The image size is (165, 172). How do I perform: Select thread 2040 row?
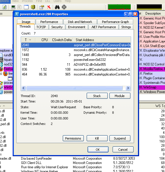tap(76, 45)
